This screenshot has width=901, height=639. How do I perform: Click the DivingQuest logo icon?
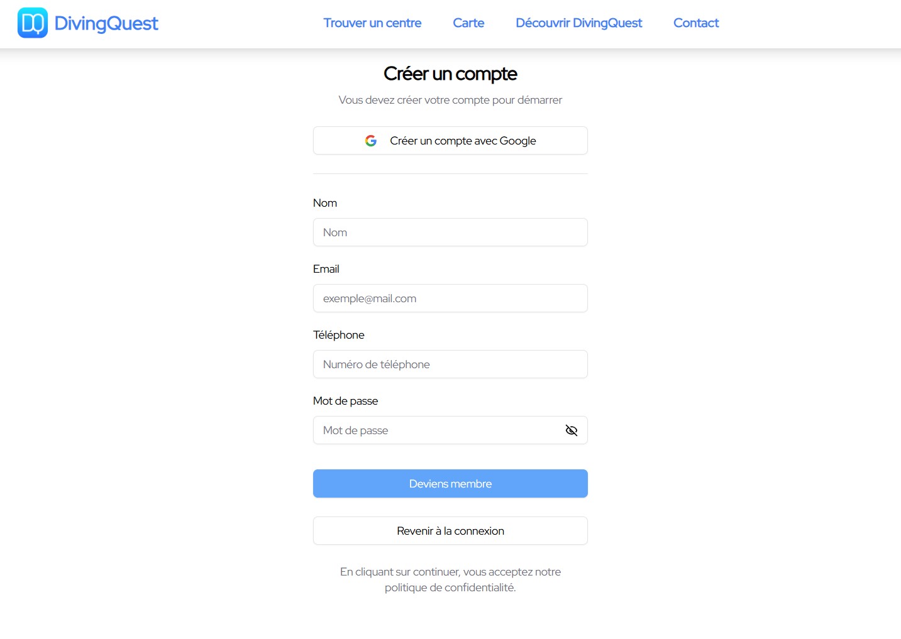[x=33, y=23]
